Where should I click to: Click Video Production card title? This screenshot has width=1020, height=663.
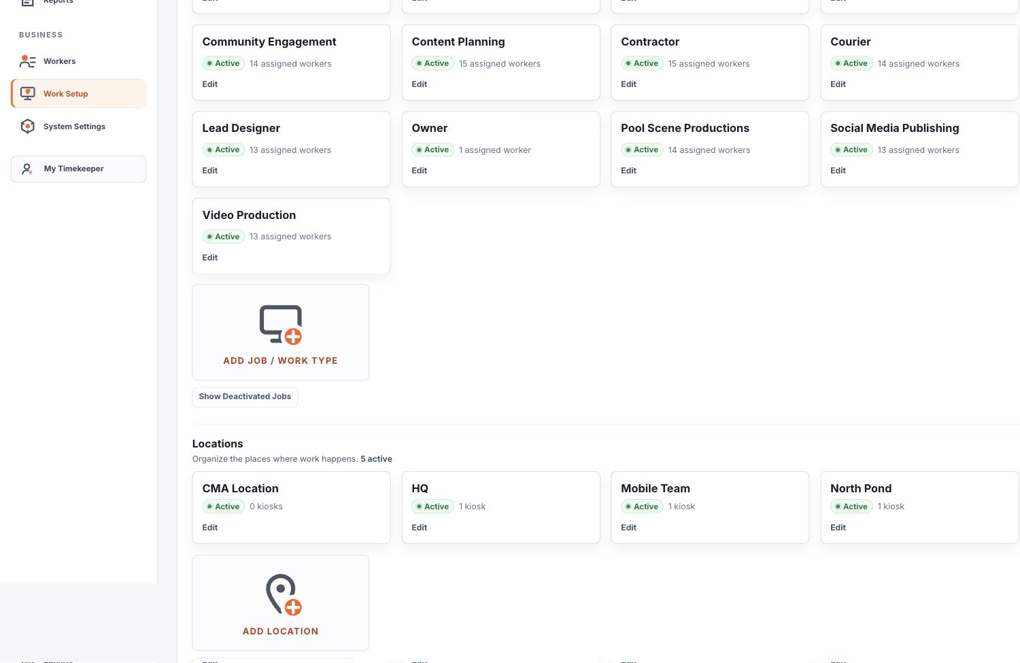[249, 216]
